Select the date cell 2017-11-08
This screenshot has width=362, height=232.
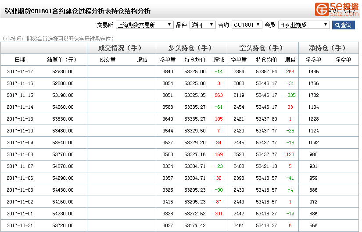(x=20, y=154)
